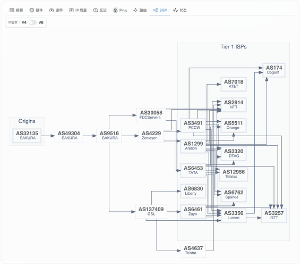Click the 状态 status pulse icon

point(175,10)
